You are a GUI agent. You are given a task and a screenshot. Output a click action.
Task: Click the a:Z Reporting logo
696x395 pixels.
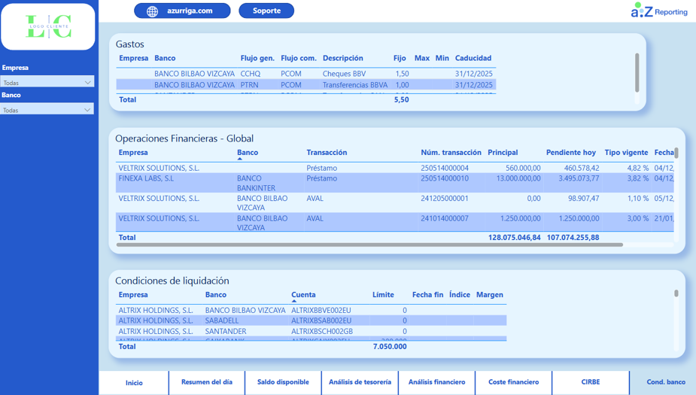coord(659,11)
